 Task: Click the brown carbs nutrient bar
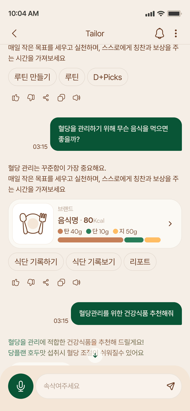(x=90, y=240)
